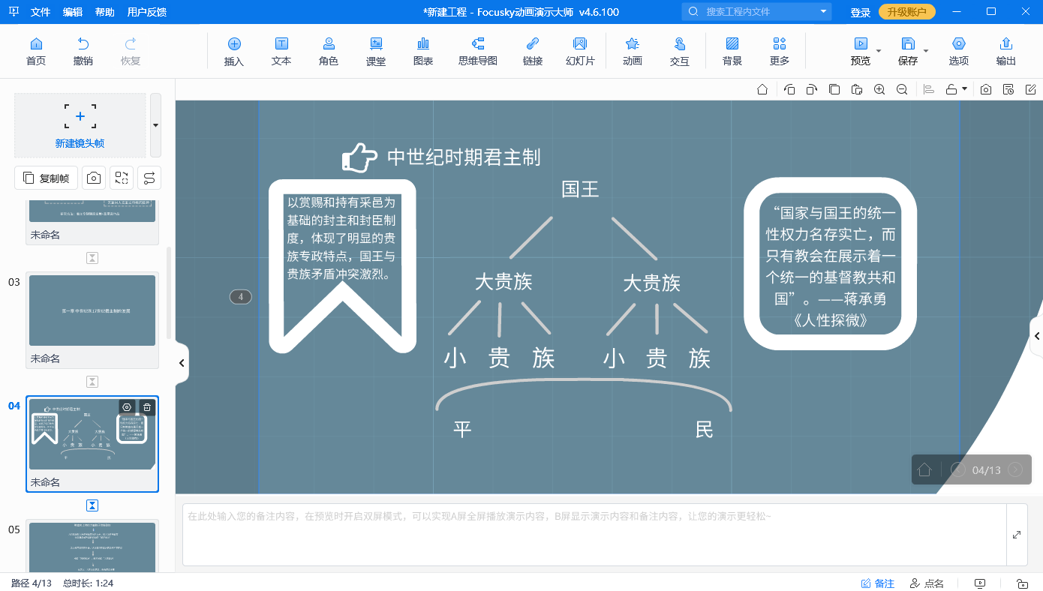Expand the new frame type dropdown
Viewport: 1043px width, 591px height.
coord(155,125)
